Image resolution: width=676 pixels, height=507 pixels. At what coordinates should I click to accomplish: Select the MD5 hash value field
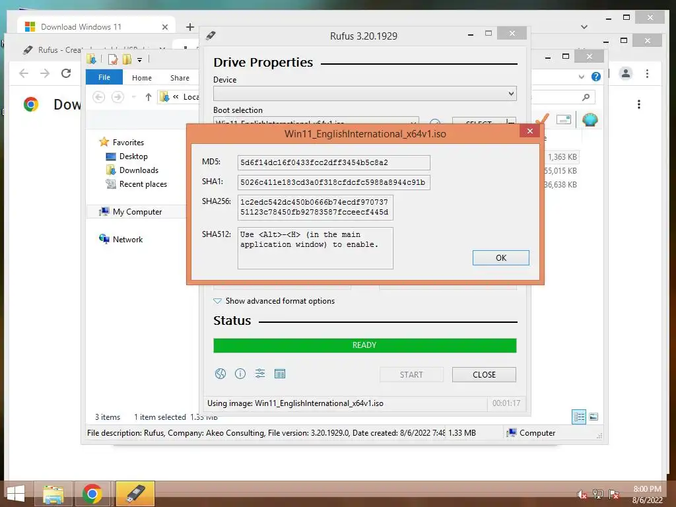tap(333, 162)
